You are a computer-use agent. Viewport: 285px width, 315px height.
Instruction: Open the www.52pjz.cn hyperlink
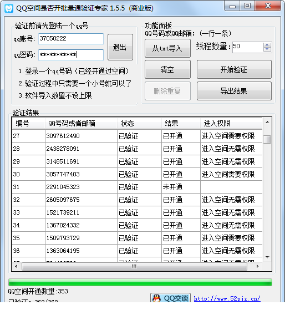click(x=227, y=298)
